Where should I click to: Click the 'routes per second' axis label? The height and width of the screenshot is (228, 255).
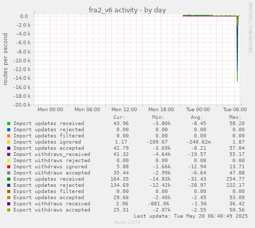click(x=5, y=59)
